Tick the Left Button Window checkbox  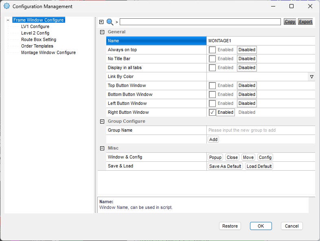pos(212,104)
